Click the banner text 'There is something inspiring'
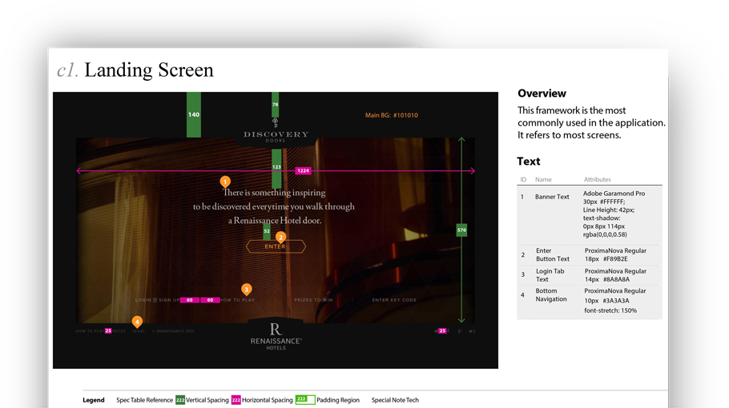729x408 pixels. (274, 193)
